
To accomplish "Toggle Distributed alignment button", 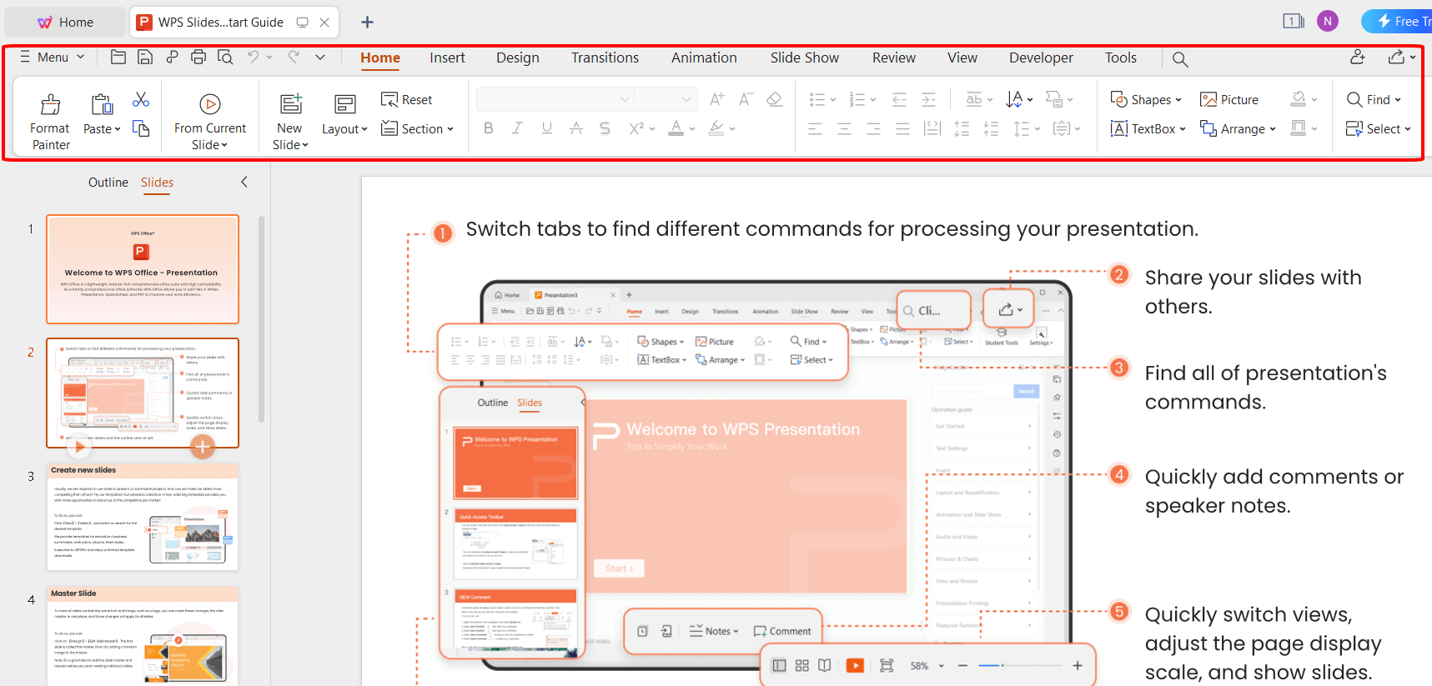I will (932, 128).
